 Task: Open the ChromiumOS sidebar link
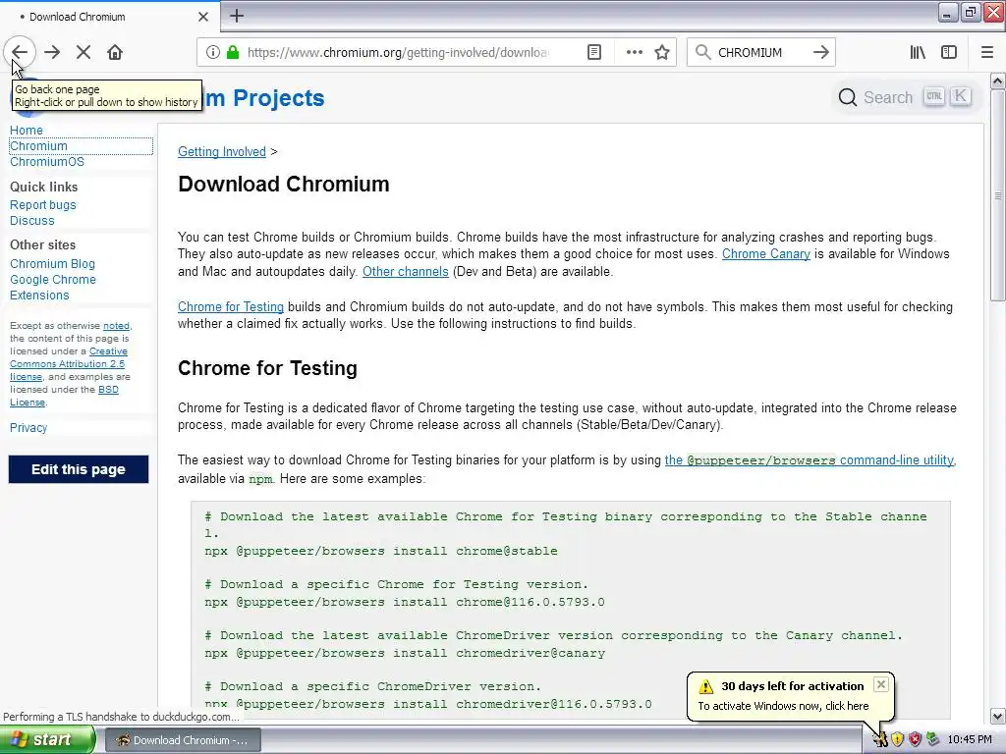(x=47, y=162)
